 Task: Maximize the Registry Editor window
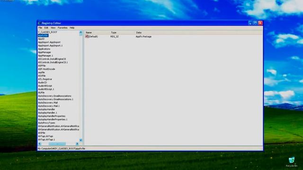[x=255, y=23]
